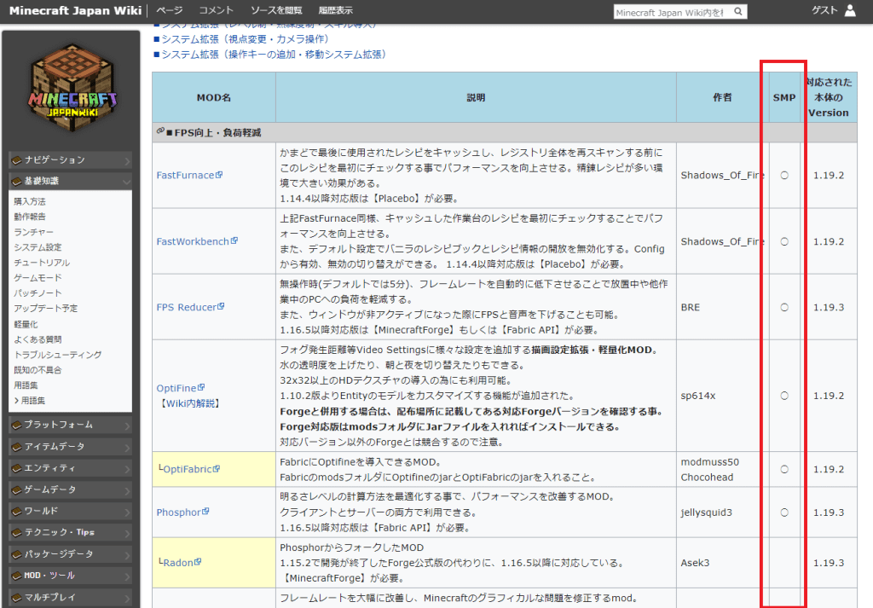Click the book icon beside エンティティ
Screen dimensions: 873x608
17,468
